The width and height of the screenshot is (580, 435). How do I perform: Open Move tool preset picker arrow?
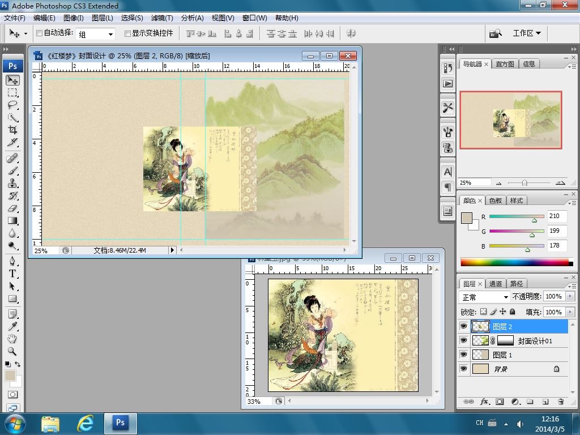tap(25, 33)
